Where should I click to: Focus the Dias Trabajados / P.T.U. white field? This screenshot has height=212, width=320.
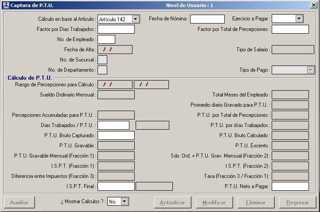click(x=113, y=125)
